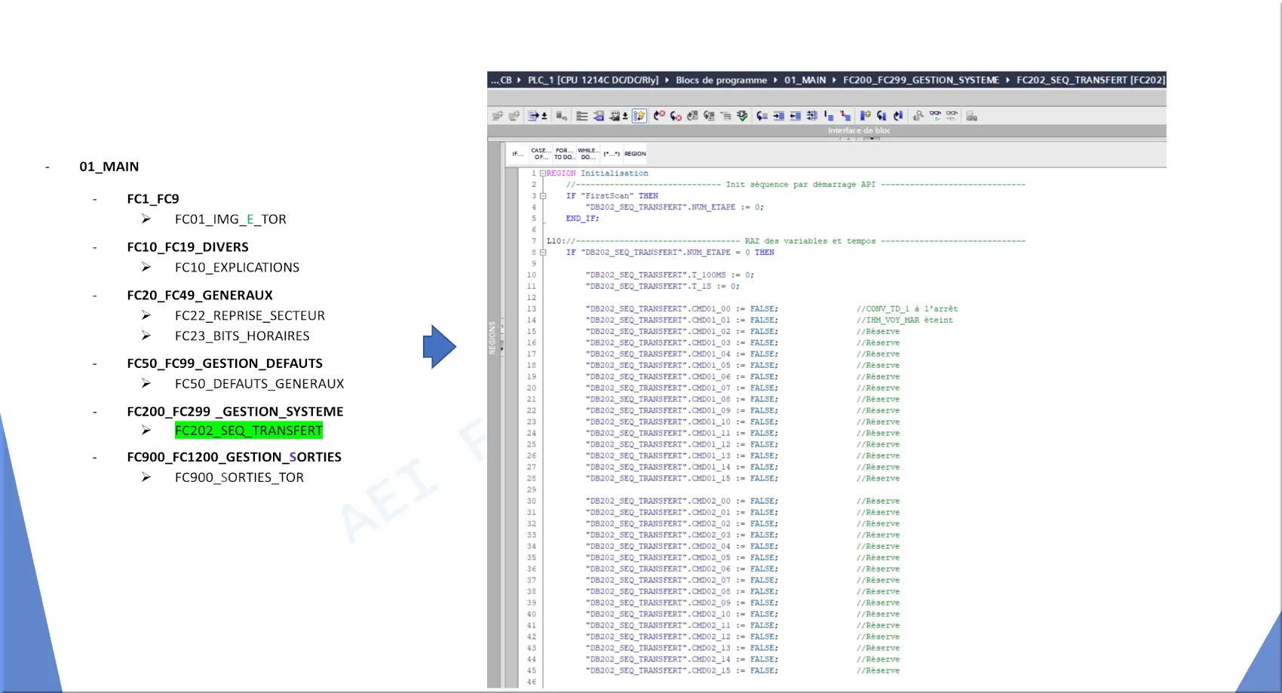Select highlighted FC202_SEQ_TRANSFERT in the list
This screenshot has height=693, width=1282.
249,431
